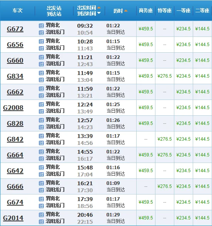
Task: Open train G2014 details link
Action: click(13, 218)
